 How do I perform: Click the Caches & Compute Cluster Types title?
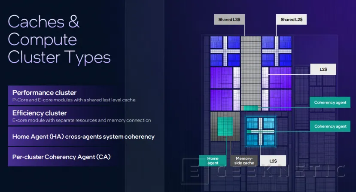(x=59, y=40)
